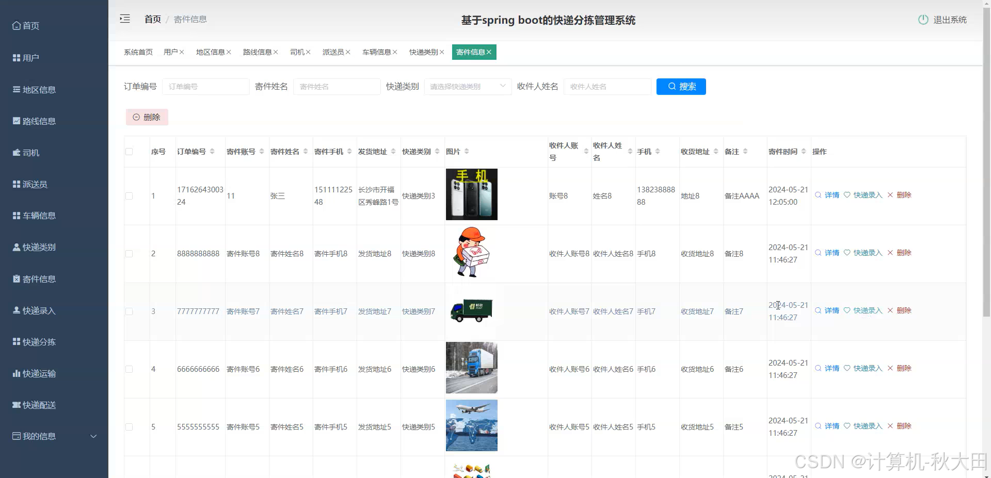Click the blue 搜索 button
991x478 pixels.
pyautogui.click(x=681, y=87)
